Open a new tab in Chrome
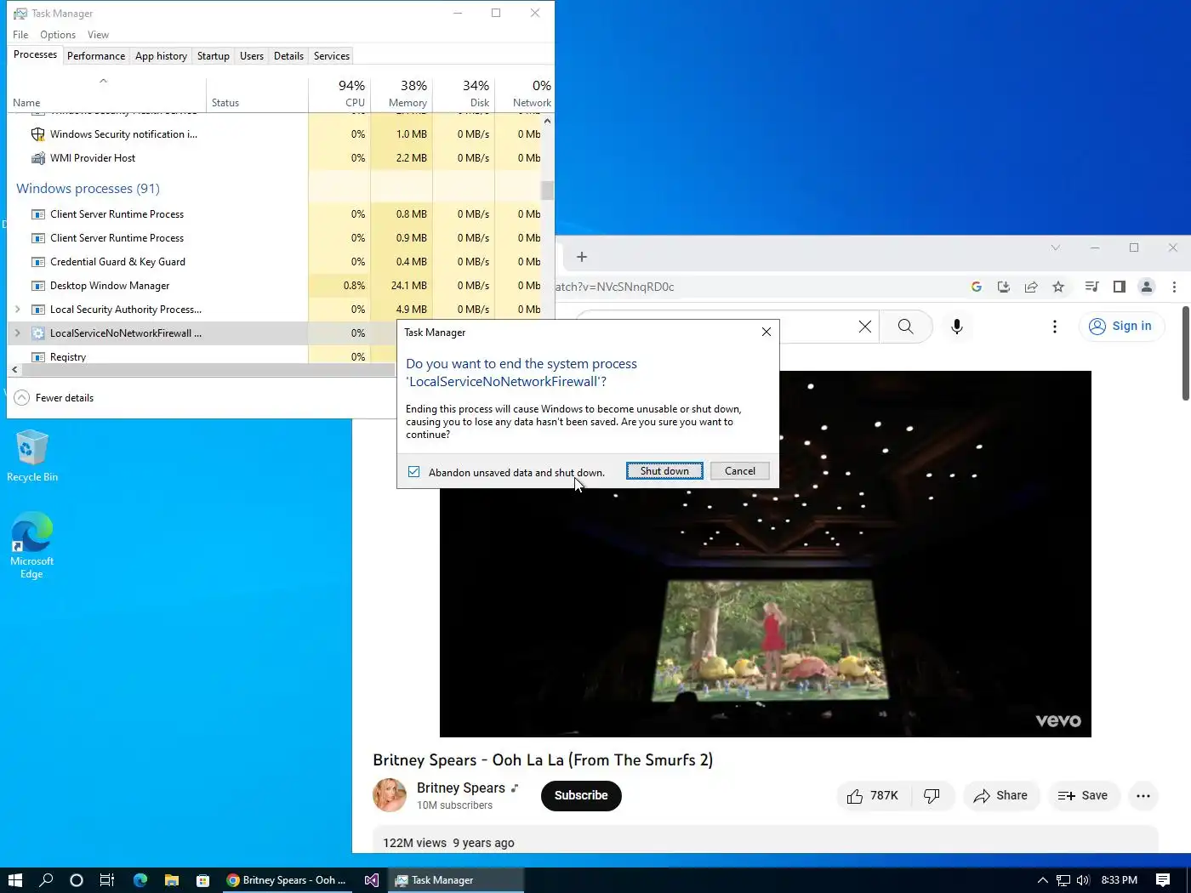The width and height of the screenshot is (1191, 893). coord(582,257)
